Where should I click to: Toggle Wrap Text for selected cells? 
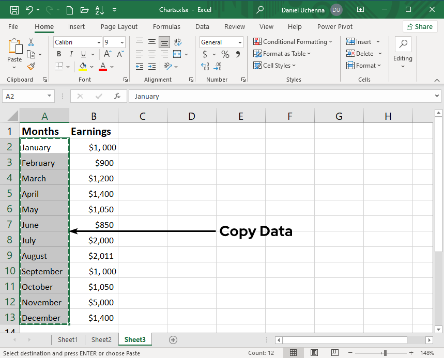point(177,42)
